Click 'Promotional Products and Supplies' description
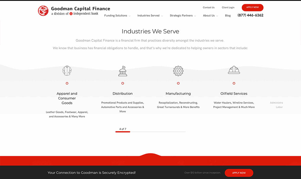This screenshot has width=301, height=179. click(x=123, y=107)
